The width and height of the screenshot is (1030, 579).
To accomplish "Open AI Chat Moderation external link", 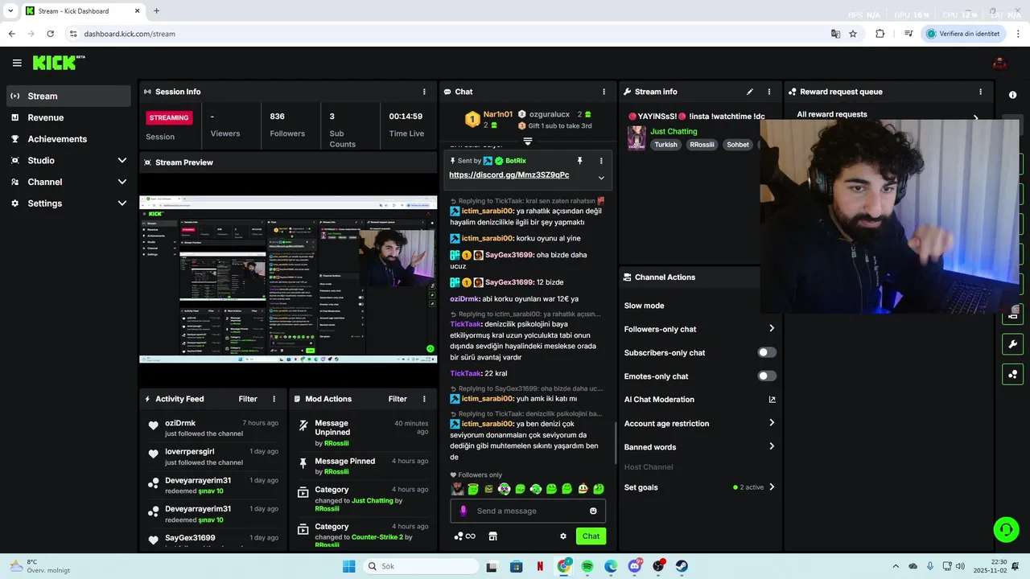I will 772,400.
